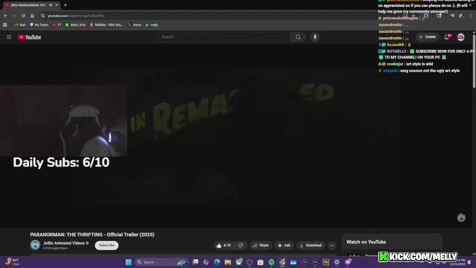Viewport: 476px width, 268px height.
Task: Open the Apps grid in bookmarks bar
Action: pos(5,25)
